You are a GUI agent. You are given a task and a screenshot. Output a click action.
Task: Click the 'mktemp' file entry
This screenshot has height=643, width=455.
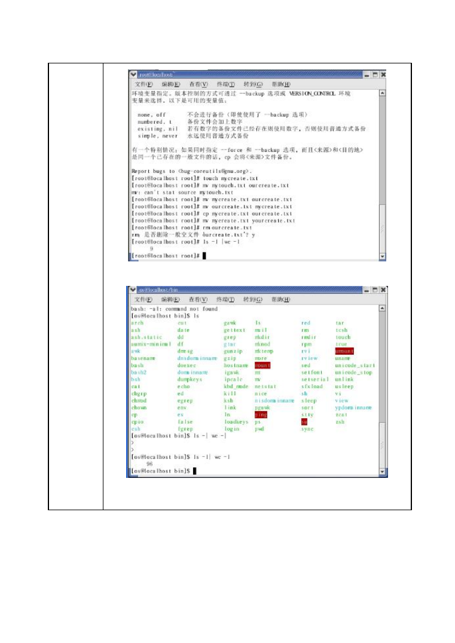point(264,351)
